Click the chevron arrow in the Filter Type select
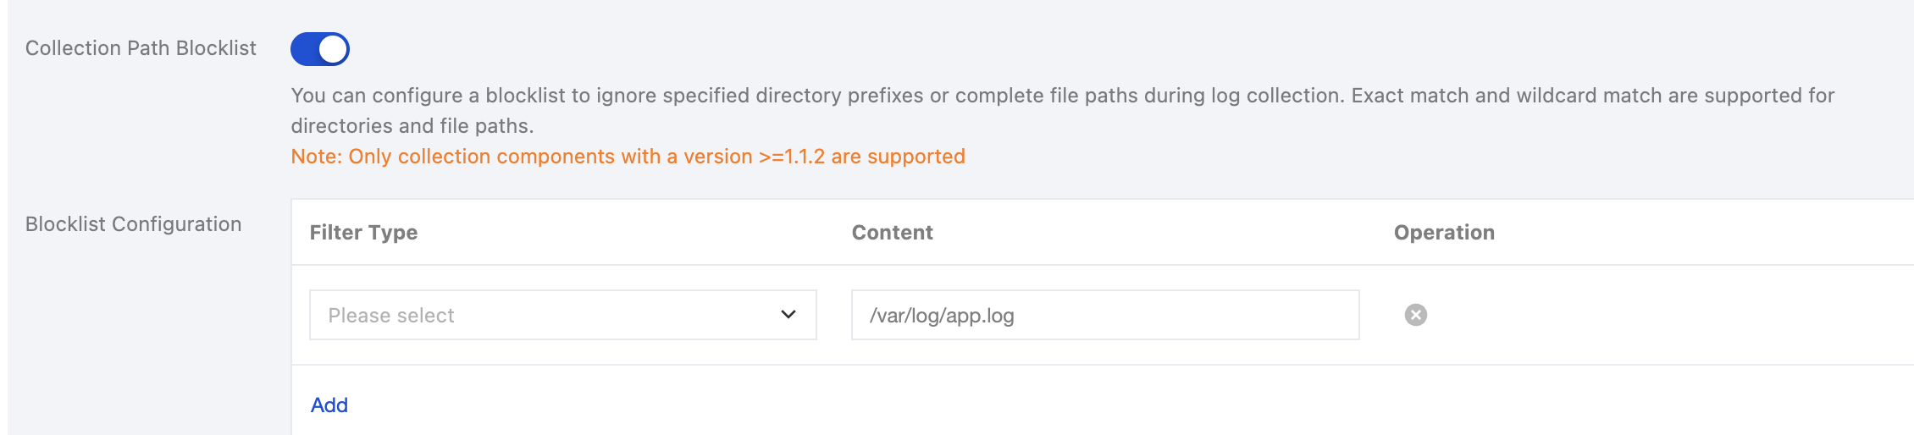This screenshot has width=1914, height=435. coord(788,315)
